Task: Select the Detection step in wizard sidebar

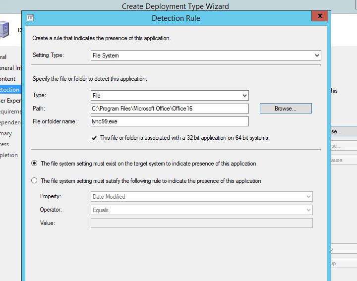Action: tap(10, 90)
